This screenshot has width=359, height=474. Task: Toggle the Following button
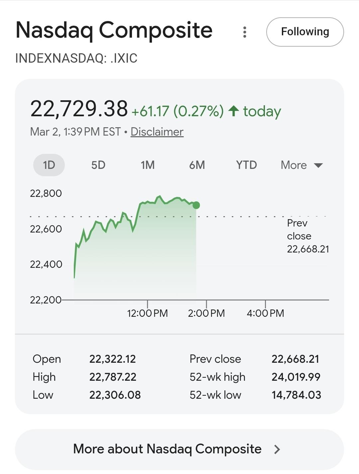305,32
